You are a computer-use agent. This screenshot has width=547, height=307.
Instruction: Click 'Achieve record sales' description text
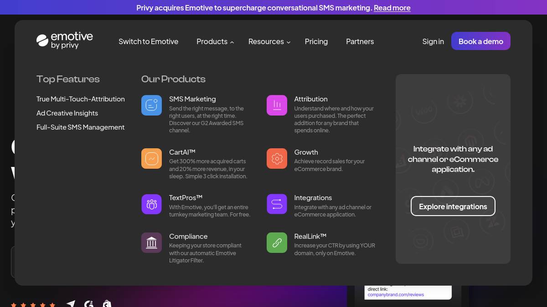click(x=330, y=165)
